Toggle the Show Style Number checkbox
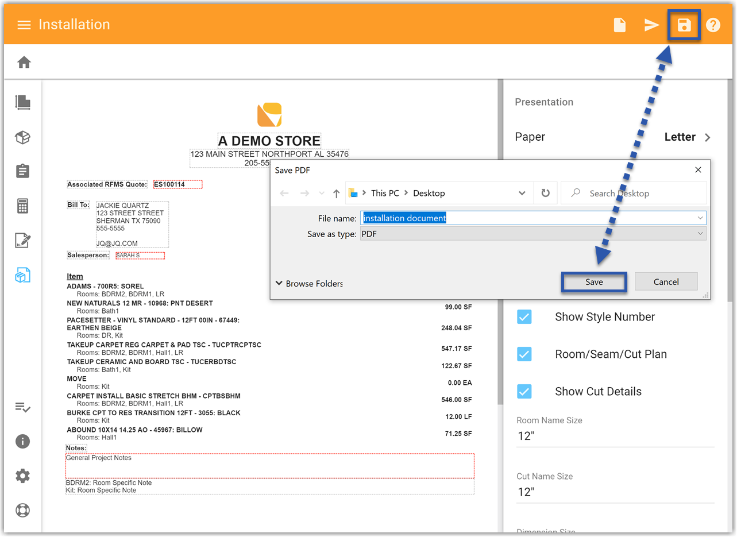Screen dimensions: 737x537 pyautogui.click(x=524, y=317)
